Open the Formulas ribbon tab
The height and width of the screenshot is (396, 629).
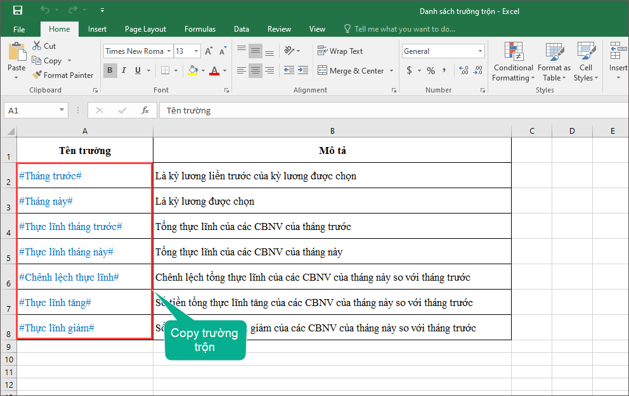[x=200, y=29]
